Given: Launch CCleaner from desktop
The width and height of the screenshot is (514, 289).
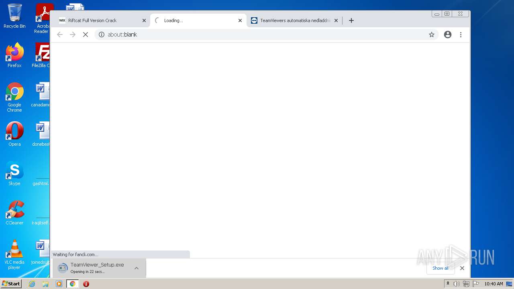Looking at the screenshot, I should [x=14, y=213].
